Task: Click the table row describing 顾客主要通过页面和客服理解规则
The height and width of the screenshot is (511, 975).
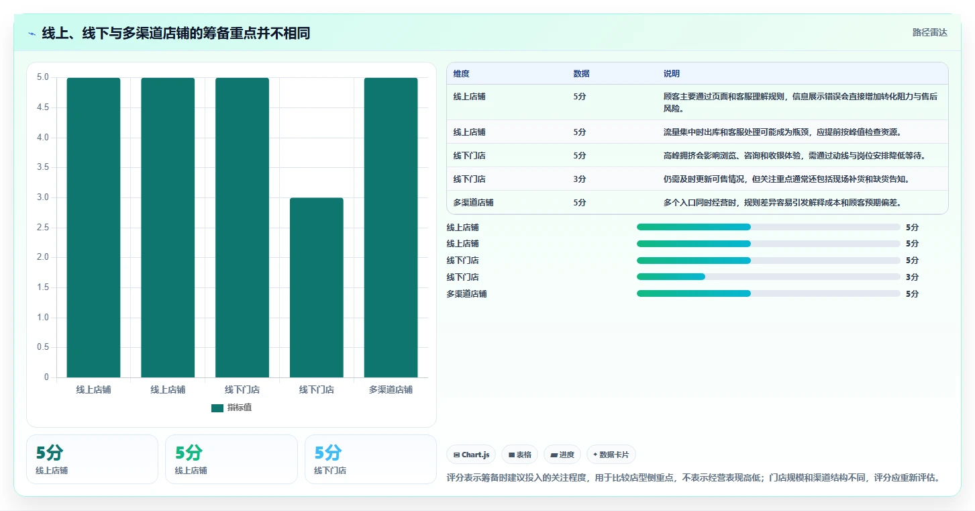Action: click(x=697, y=102)
